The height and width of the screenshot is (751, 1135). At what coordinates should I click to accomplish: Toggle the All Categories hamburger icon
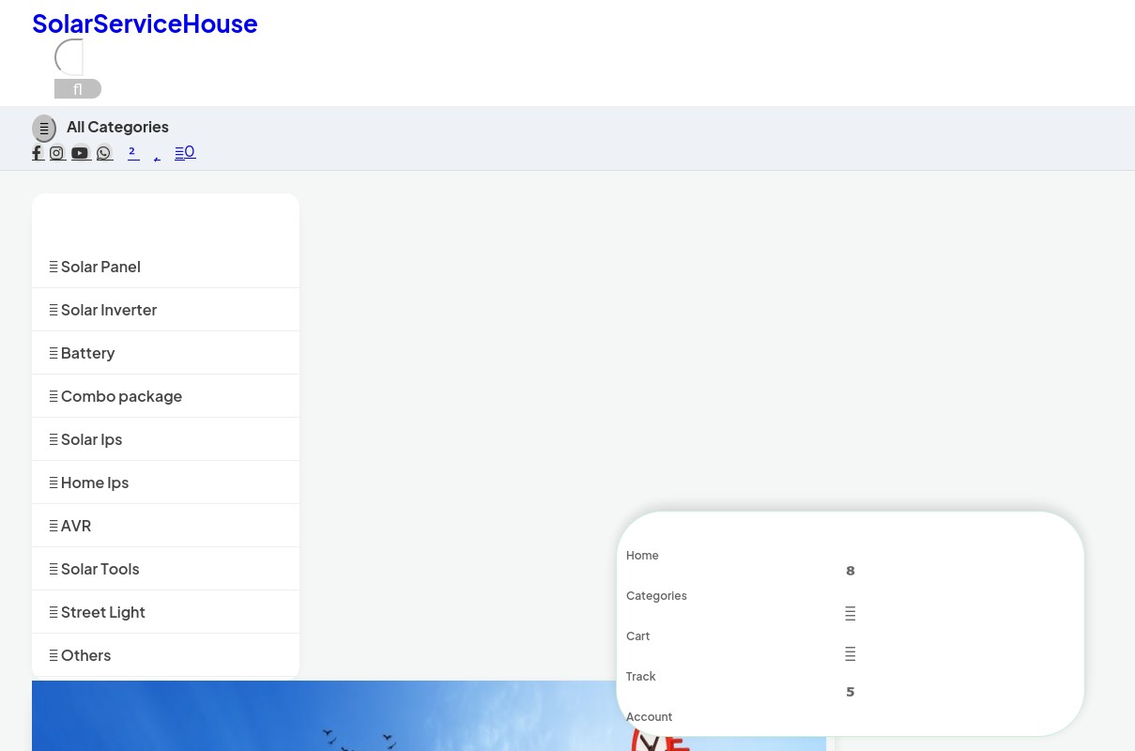point(44,129)
